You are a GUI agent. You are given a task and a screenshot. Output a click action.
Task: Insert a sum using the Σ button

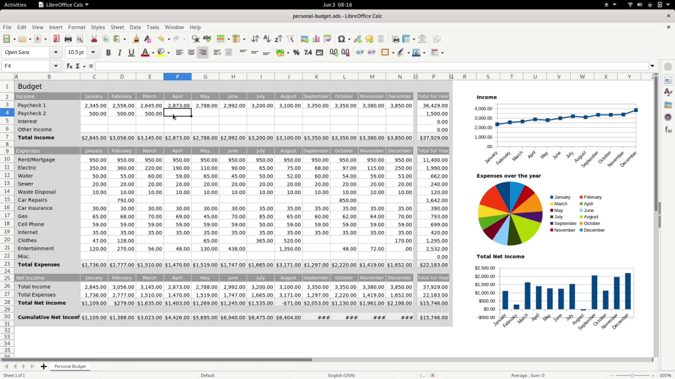click(78, 66)
